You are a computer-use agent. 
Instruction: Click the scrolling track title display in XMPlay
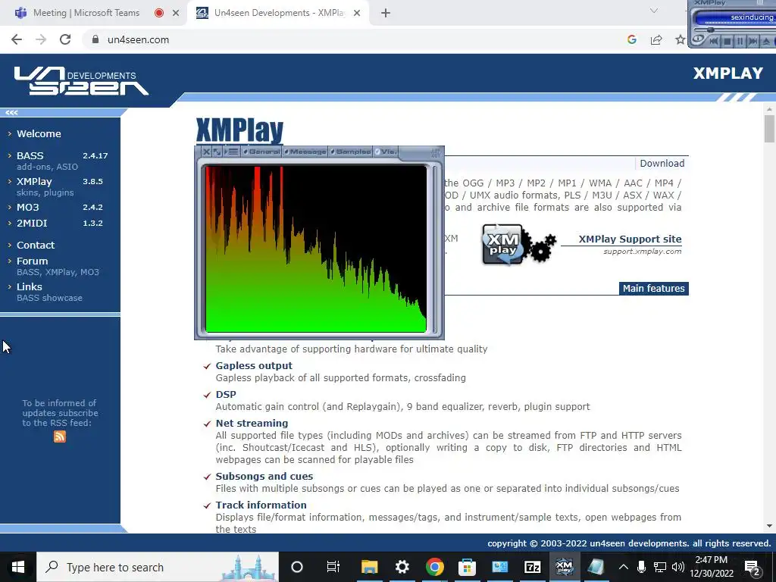[x=736, y=18]
